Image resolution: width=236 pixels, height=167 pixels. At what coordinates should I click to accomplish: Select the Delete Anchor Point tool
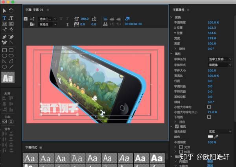pos(11,37)
